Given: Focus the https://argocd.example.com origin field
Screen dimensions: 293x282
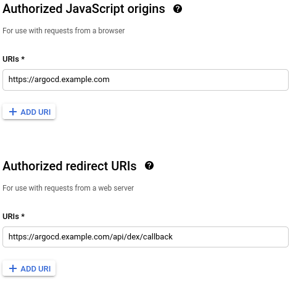Looking at the screenshot, I should click(x=146, y=80).
